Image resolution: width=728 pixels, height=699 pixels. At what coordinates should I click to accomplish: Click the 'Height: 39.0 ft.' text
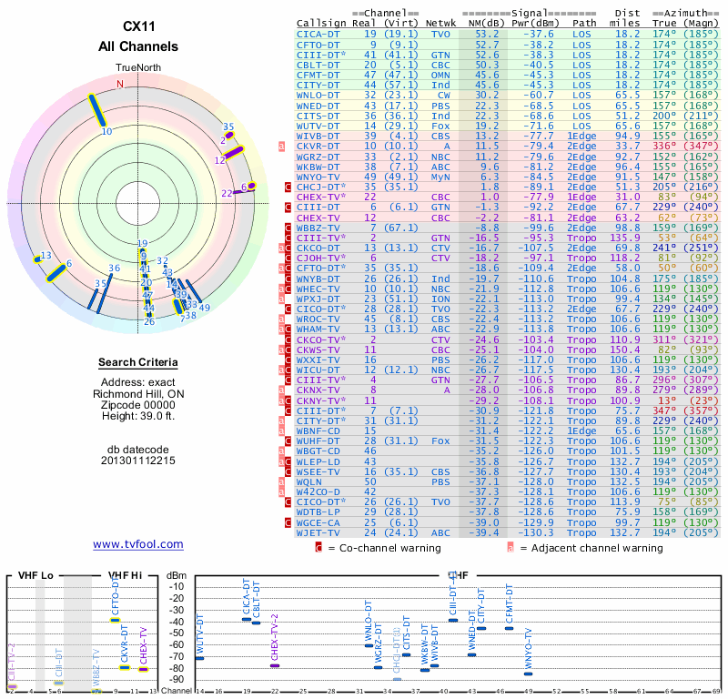click(x=138, y=416)
